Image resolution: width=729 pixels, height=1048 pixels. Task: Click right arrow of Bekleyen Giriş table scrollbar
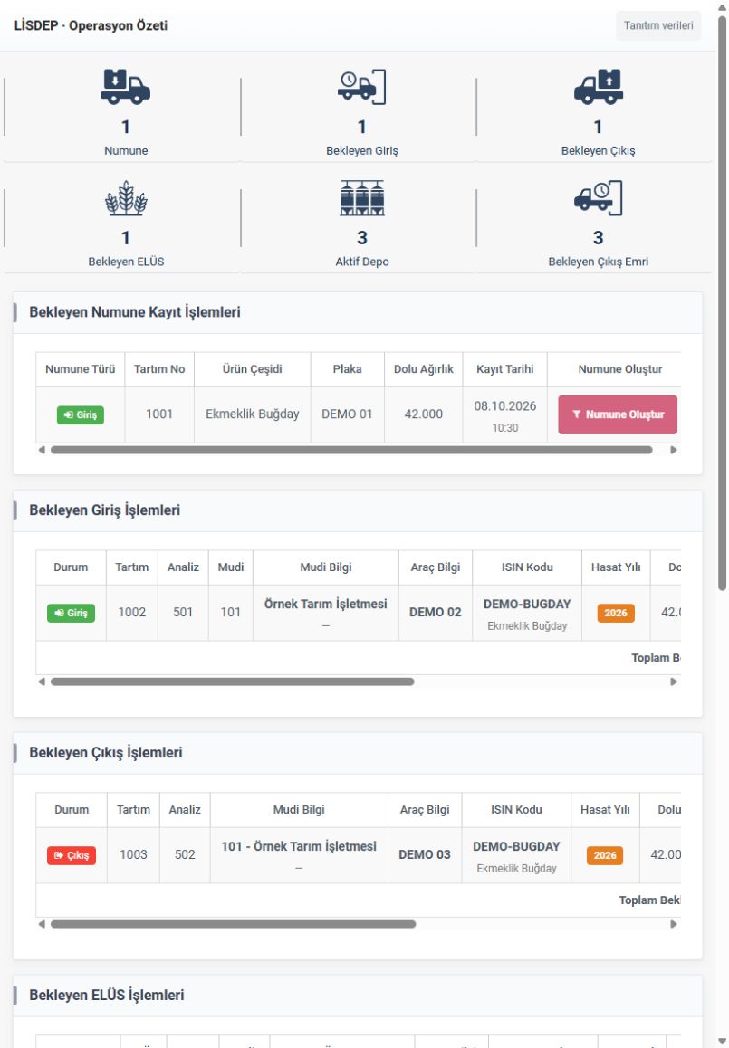point(674,681)
